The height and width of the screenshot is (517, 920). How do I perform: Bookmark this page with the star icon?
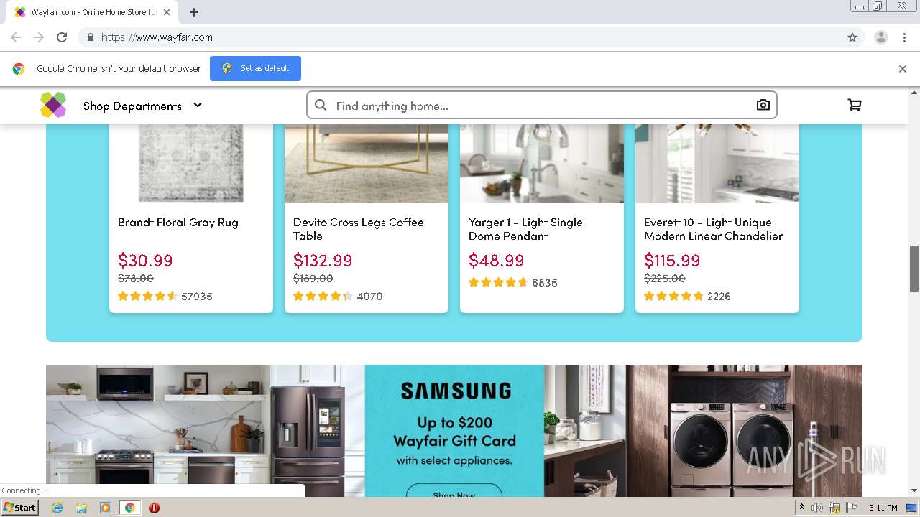852,37
